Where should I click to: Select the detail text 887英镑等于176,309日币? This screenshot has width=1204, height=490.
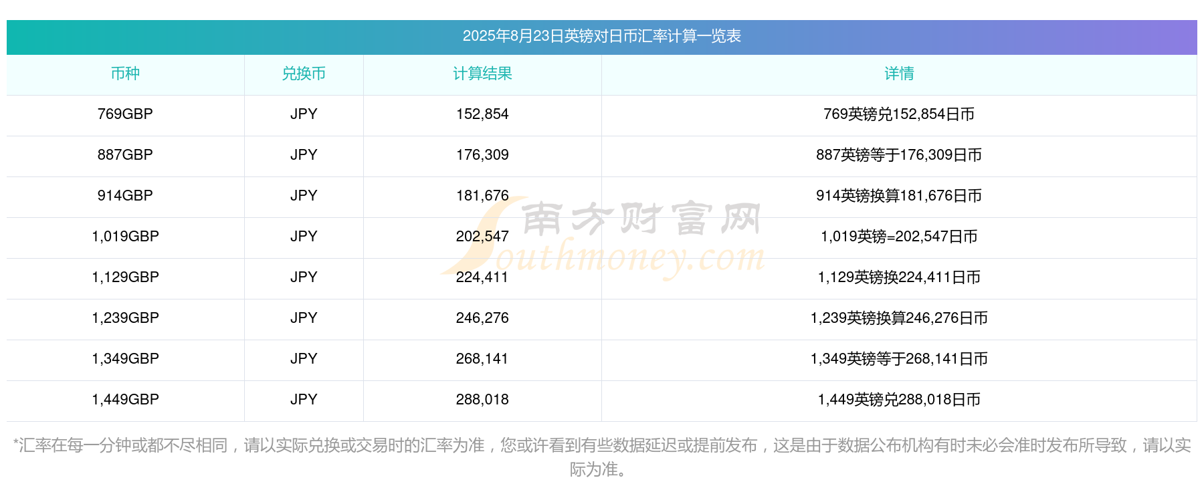coord(899,155)
